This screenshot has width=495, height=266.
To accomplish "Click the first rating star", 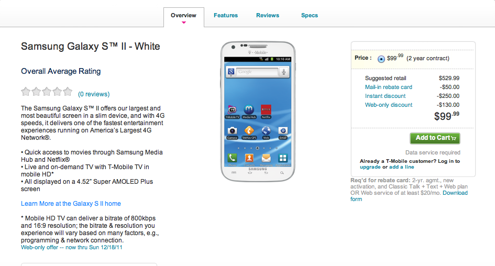I will 26,92.
